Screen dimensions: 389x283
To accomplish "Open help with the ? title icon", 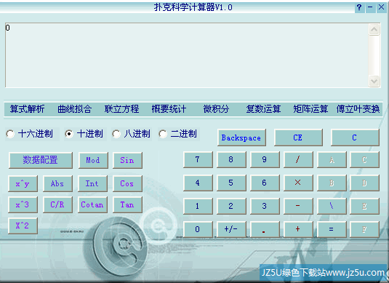I will 359,7.
